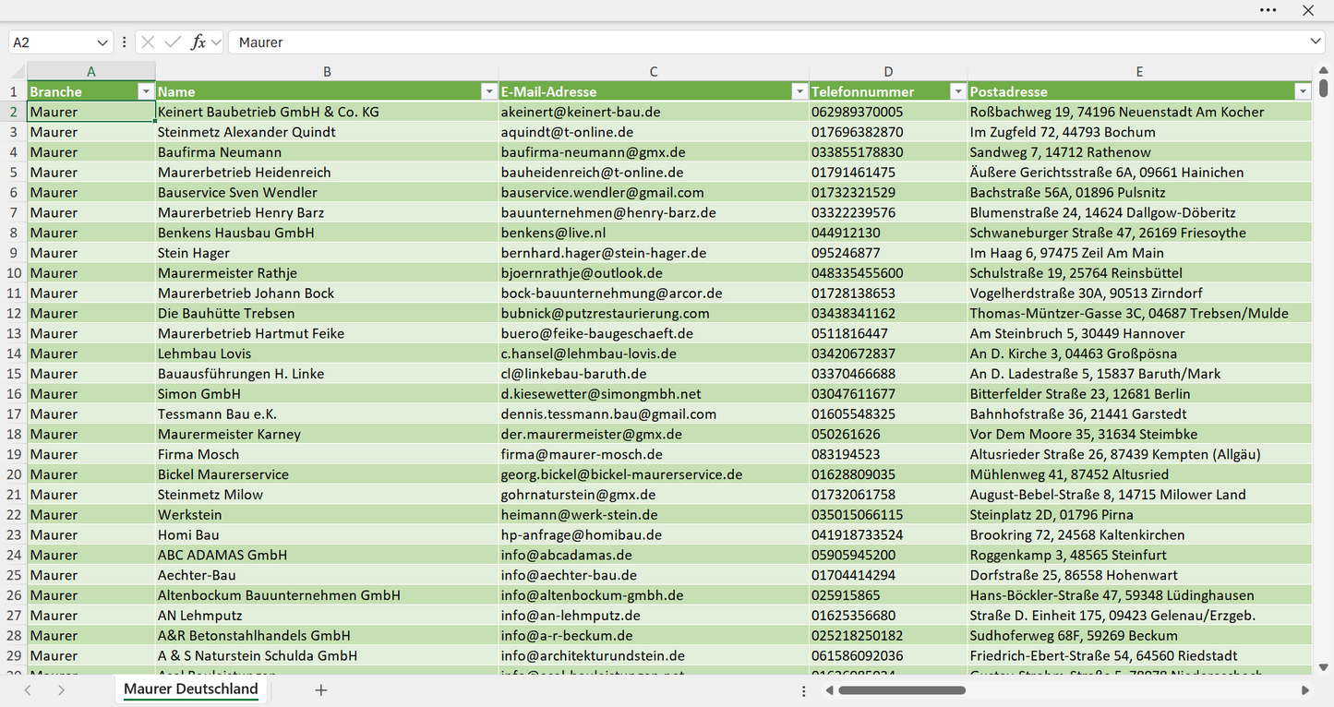Click the Insert Function fx icon

click(198, 42)
